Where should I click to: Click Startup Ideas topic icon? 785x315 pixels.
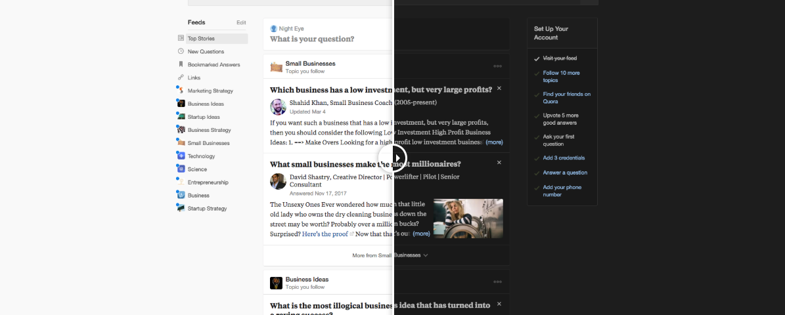coord(181,117)
